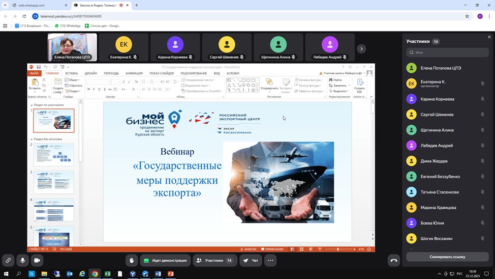
Task: Collapse the Раздел без заголовка section
Action: [31, 139]
